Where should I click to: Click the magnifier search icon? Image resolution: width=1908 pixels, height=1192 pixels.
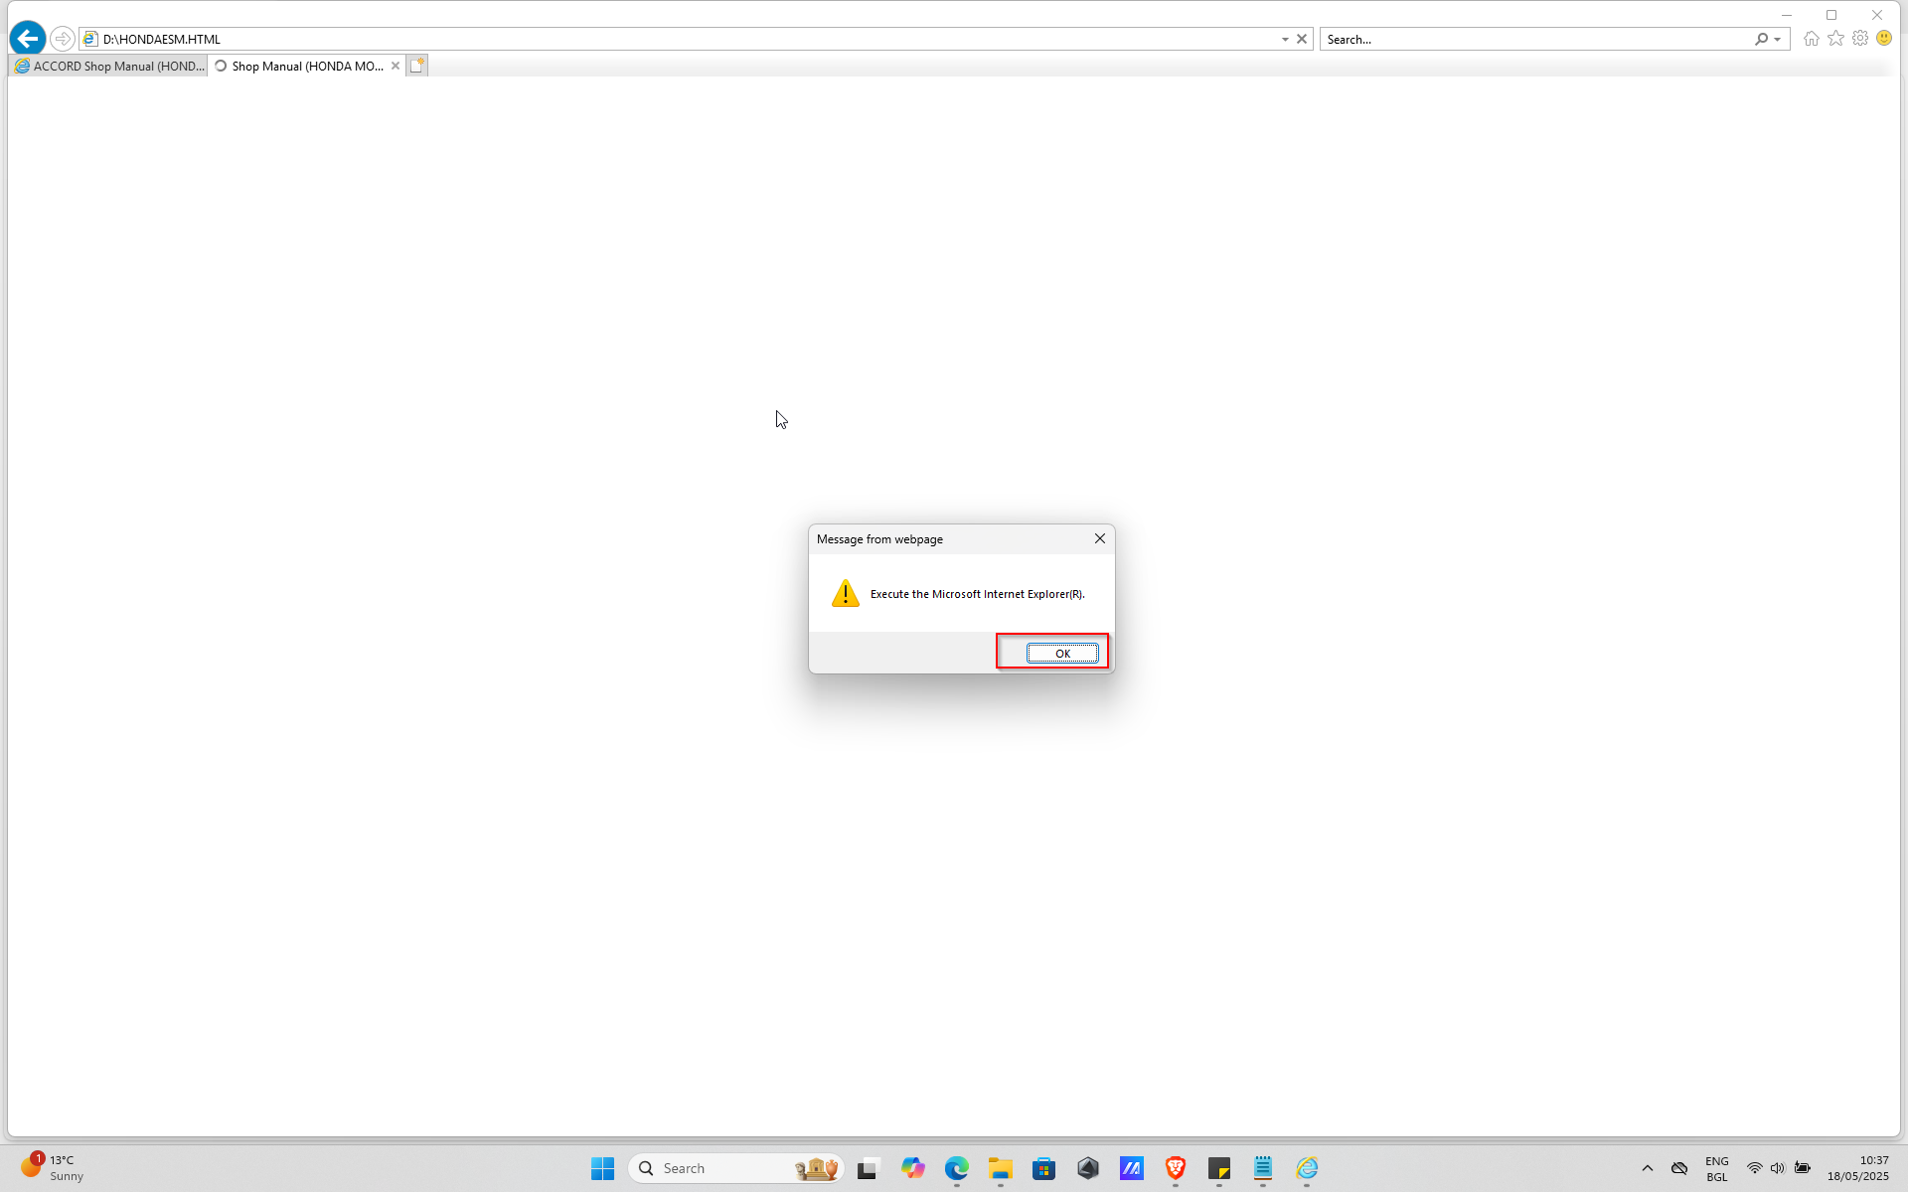(x=1761, y=39)
